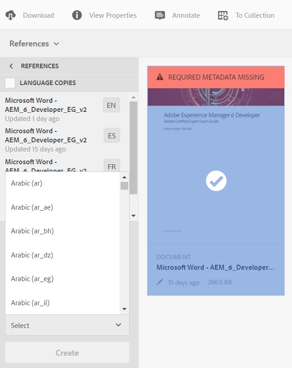Click the language list scroll-up arrow

tap(125, 177)
